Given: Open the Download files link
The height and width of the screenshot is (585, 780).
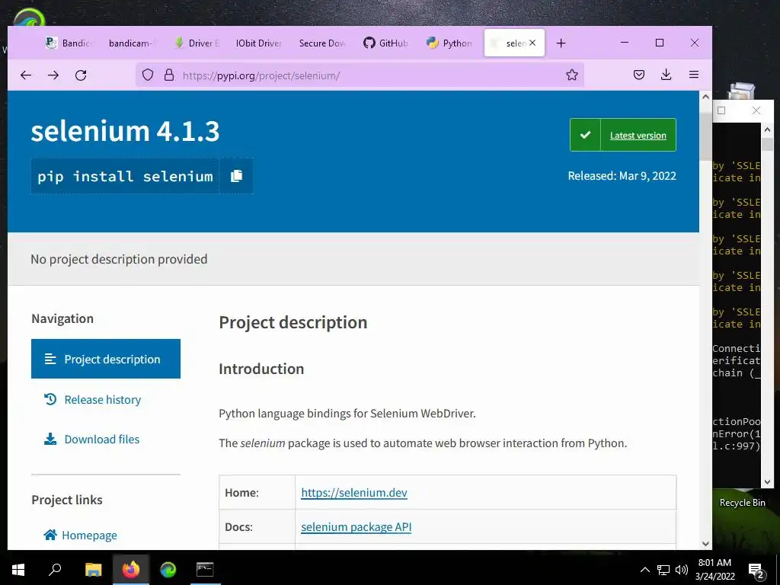Looking at the screenshot, I should [x=102, y=440].
